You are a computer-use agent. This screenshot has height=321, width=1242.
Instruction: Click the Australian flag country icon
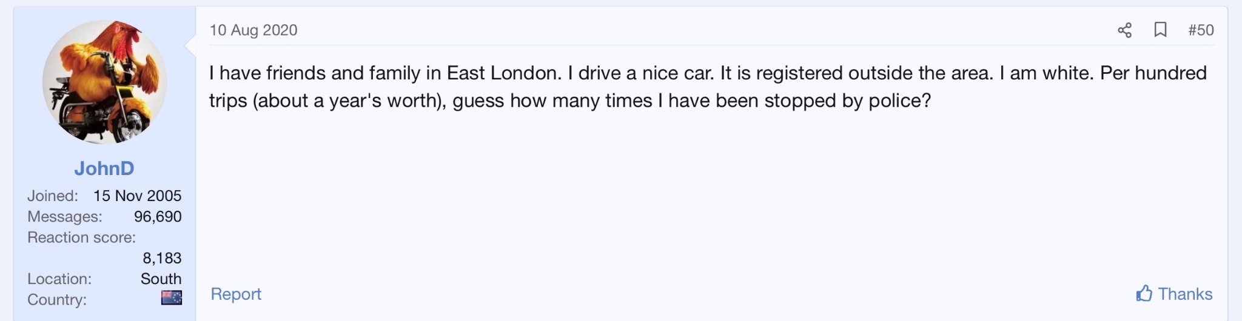point(172,298)
